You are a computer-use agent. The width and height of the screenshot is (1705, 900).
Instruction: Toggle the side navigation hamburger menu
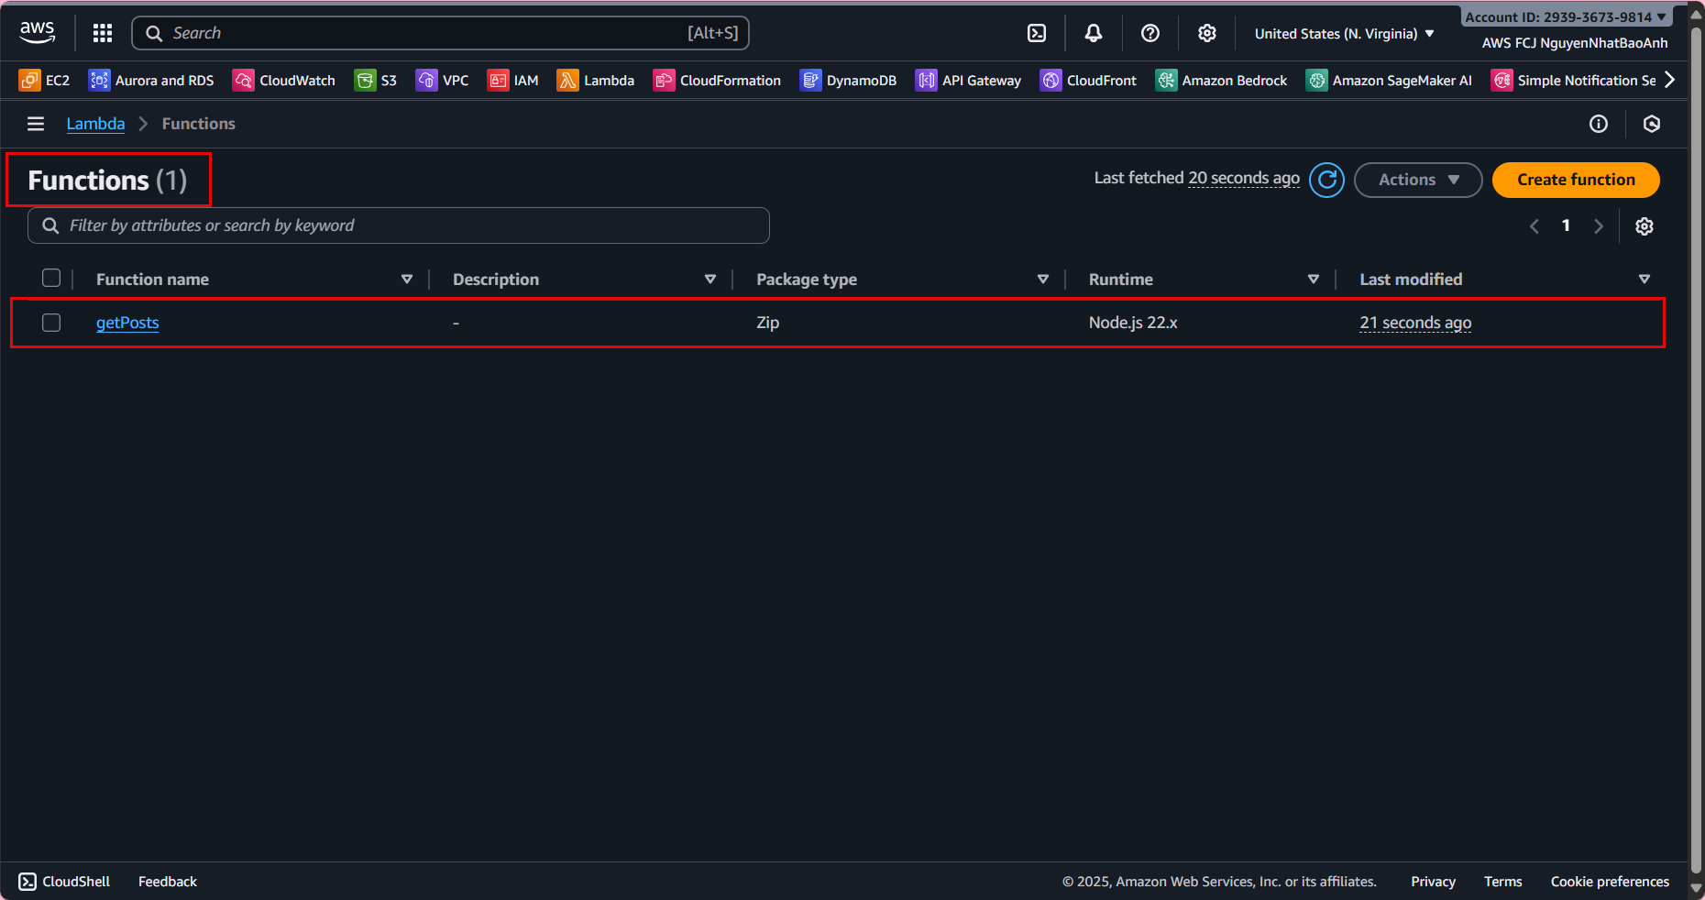point(36,124)
